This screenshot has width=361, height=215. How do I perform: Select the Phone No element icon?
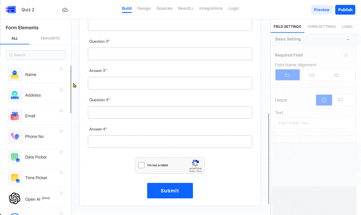click(x=15, y=136)
